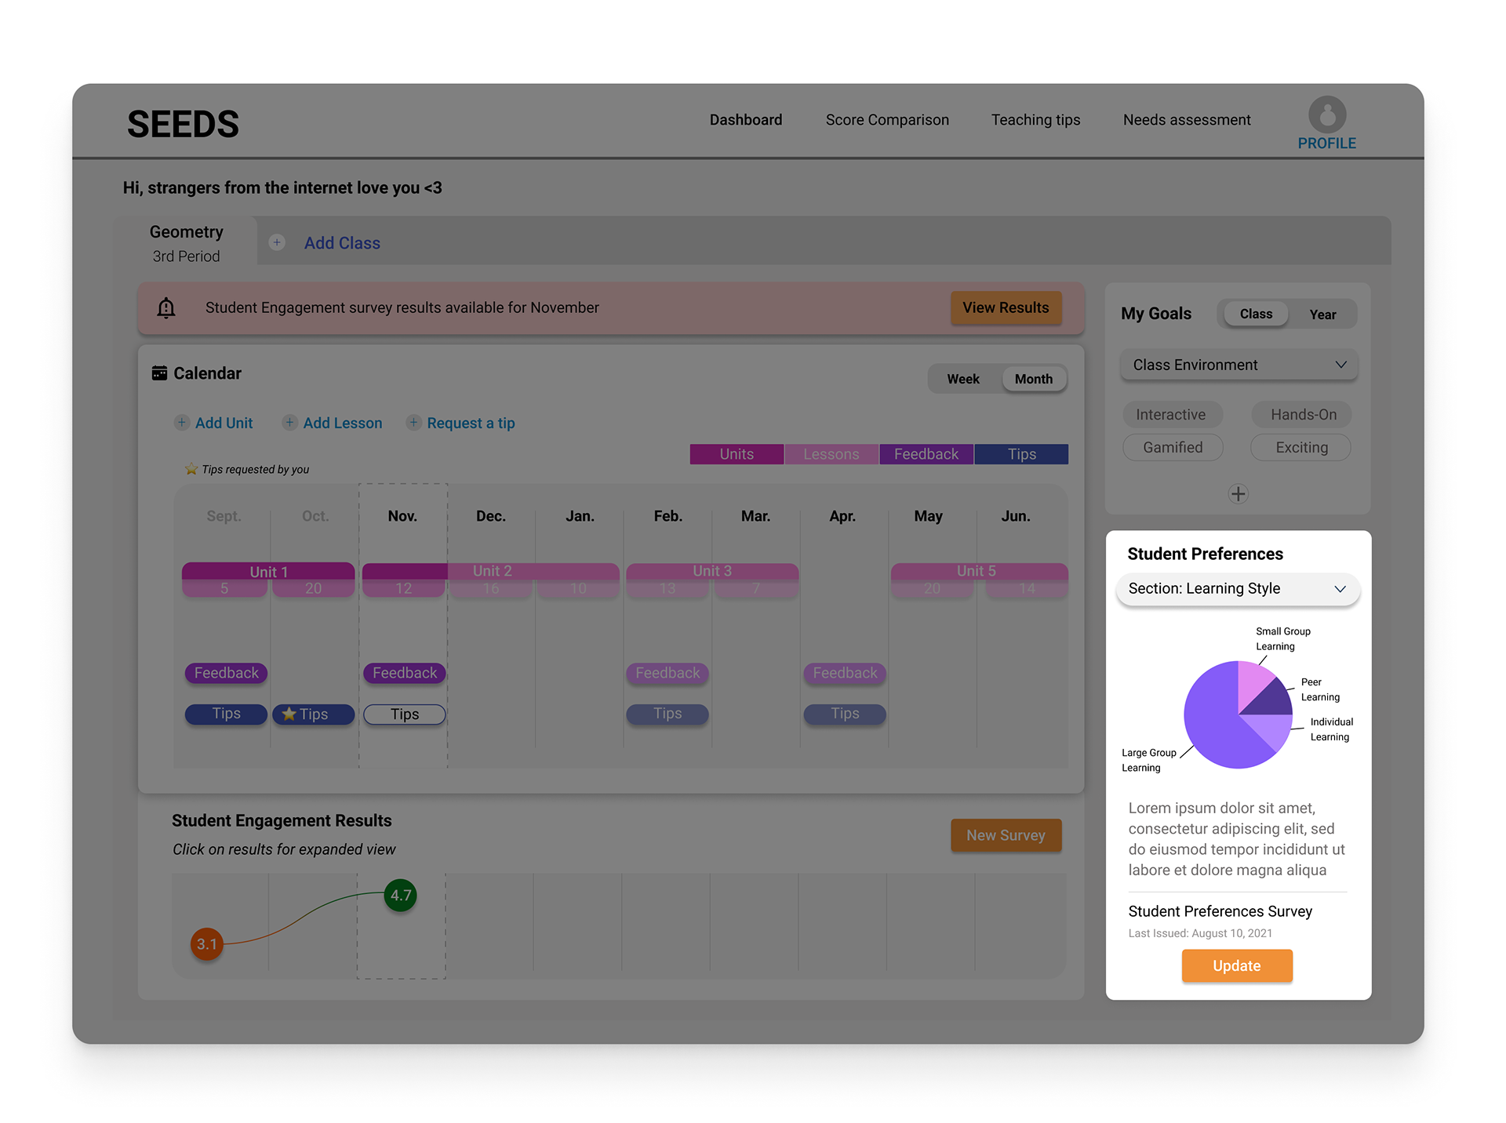
Task: Toggle the Feedback legend filter
Action: click(x=926, y=454)
